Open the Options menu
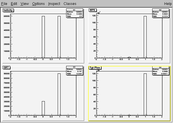This screenshot has height=123, width=173. (38, 4)
